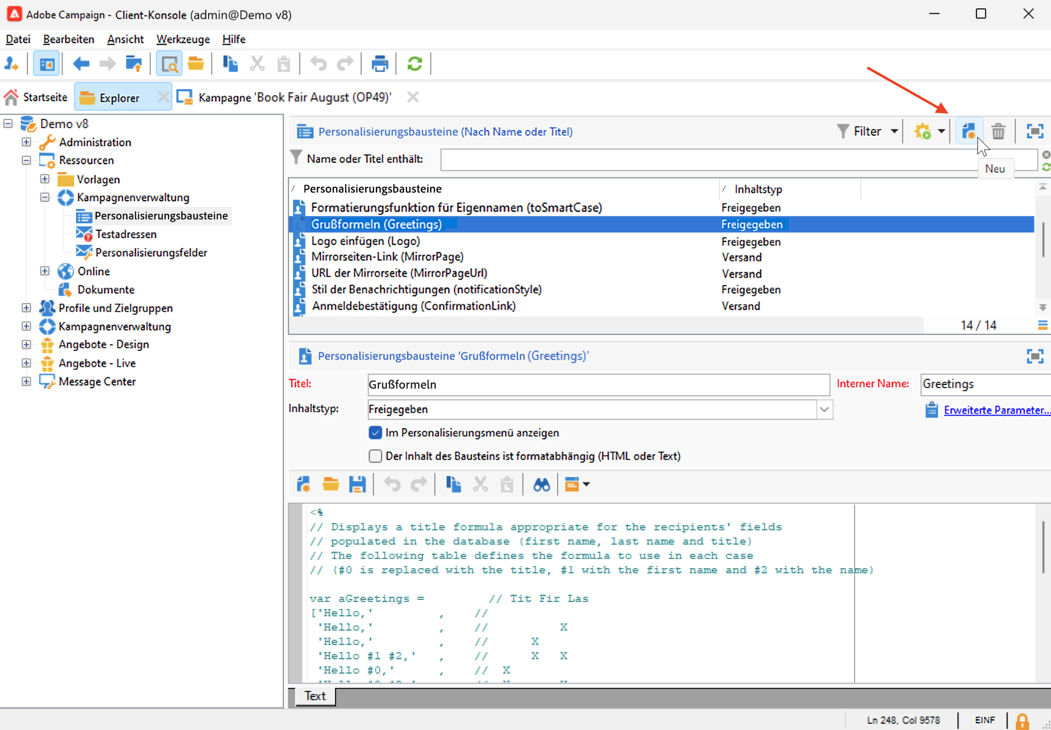Uncheck 'Im Personalisierungsmenü anzeigen' checkbox
The width and height of the screenshot is (1051, 730).
375,433
